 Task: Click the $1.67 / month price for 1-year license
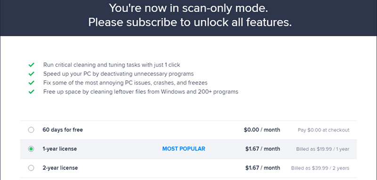click(x=262, y=149)
